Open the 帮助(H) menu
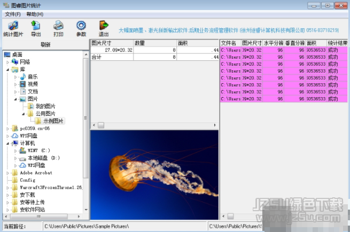 tap(35, 14)
